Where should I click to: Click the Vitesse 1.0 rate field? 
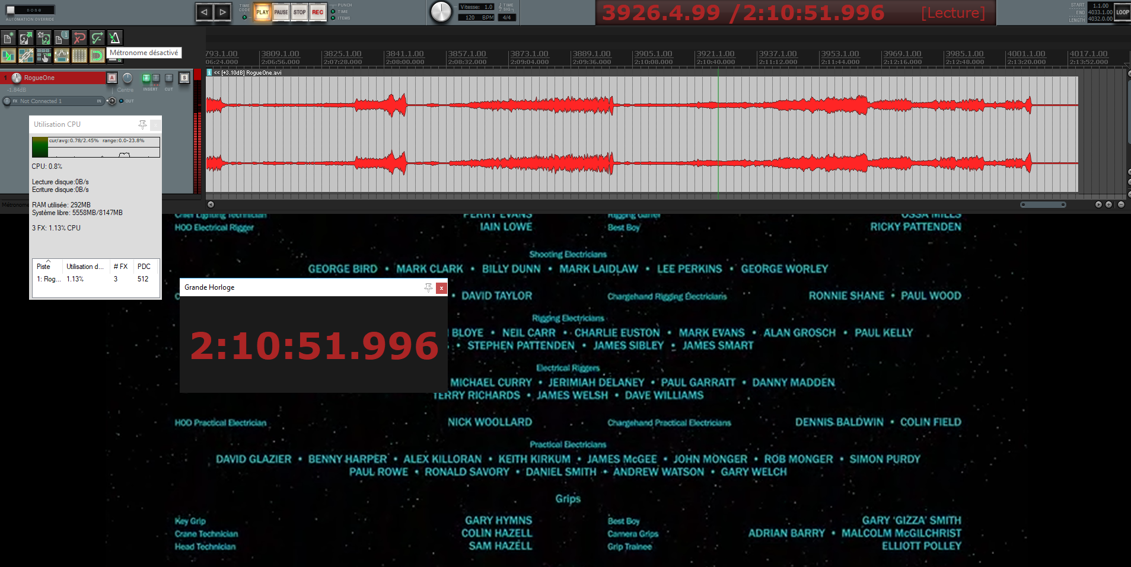point(476,7)
